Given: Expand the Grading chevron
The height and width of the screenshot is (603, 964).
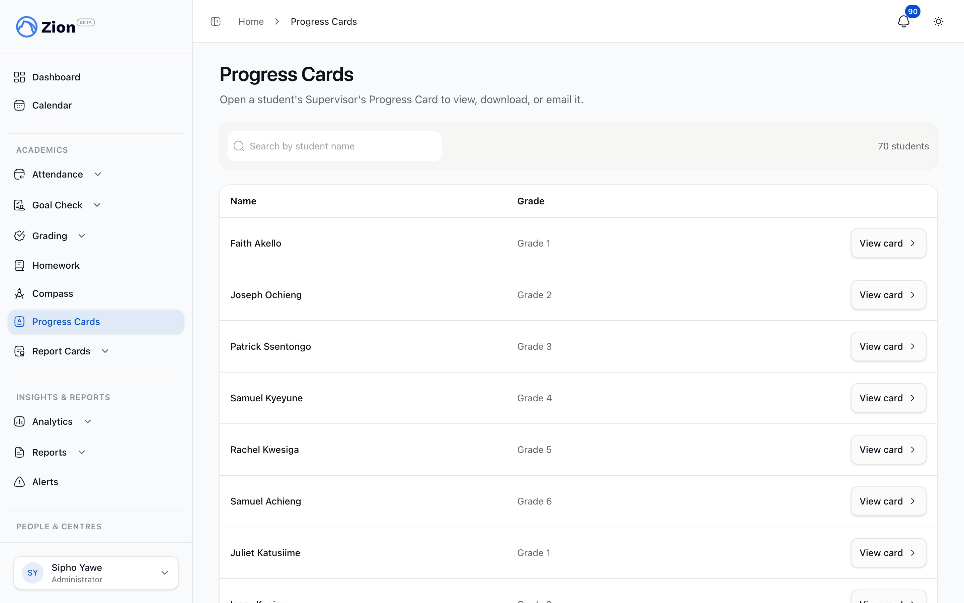Looking at the screenshot, I should click(82, 236).
